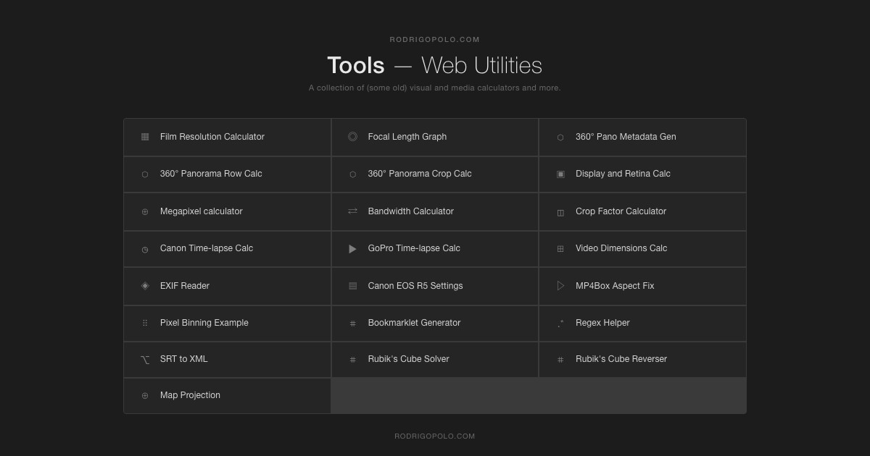
Task: Click the subtitle about visual and media calculators
Action: 435,88
